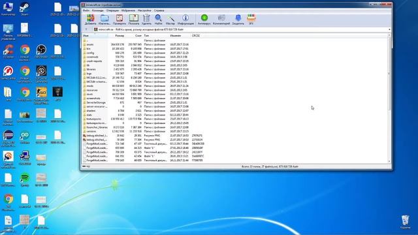The height and width of the screenshot is (235, 418).
Task: Click the Панель управления desktop icon
Action: (8, 32)
